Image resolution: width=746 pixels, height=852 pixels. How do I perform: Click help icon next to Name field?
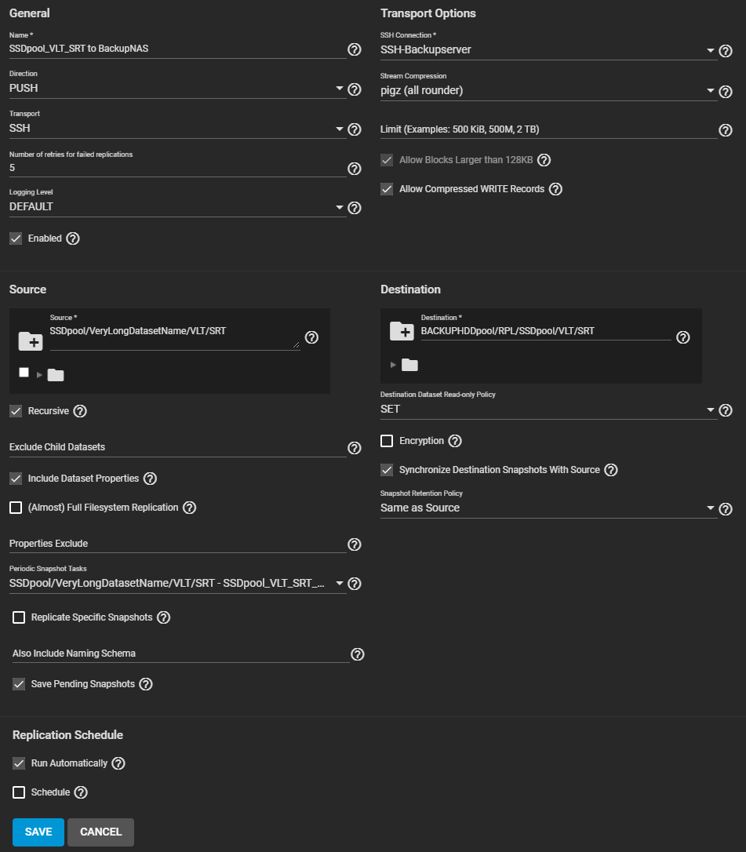pyautogui.click(x=354, y=49)
